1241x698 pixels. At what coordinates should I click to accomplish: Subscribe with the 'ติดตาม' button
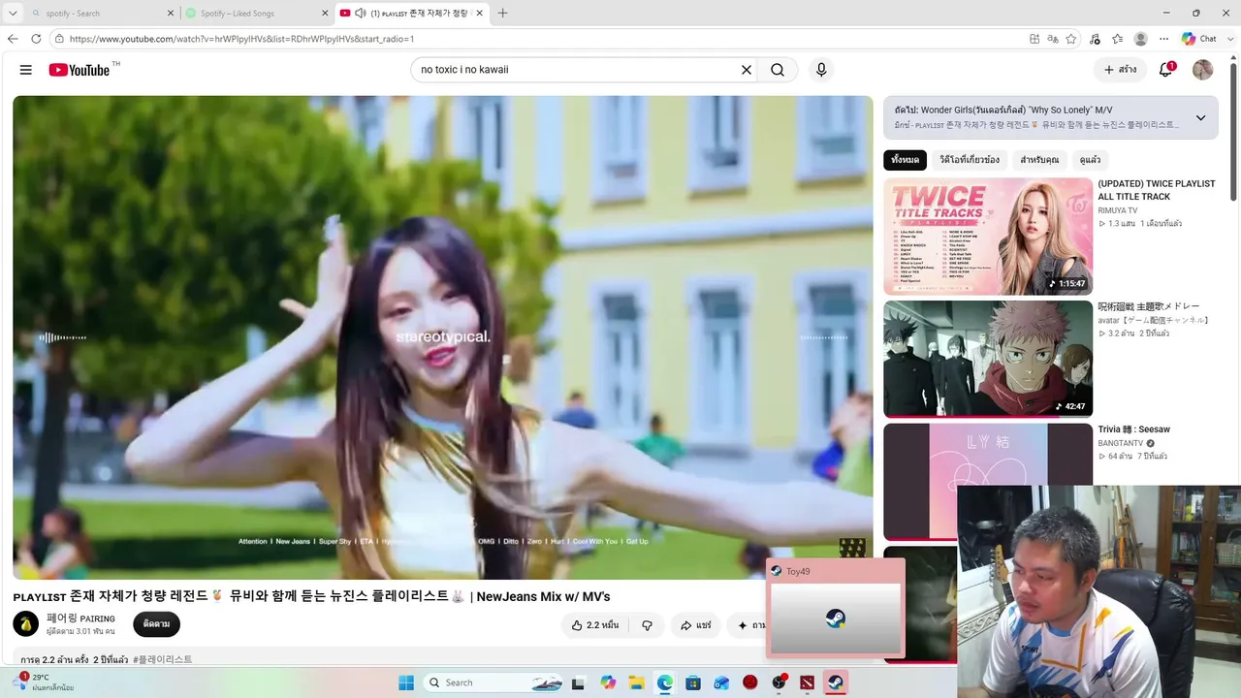point(156,623)
